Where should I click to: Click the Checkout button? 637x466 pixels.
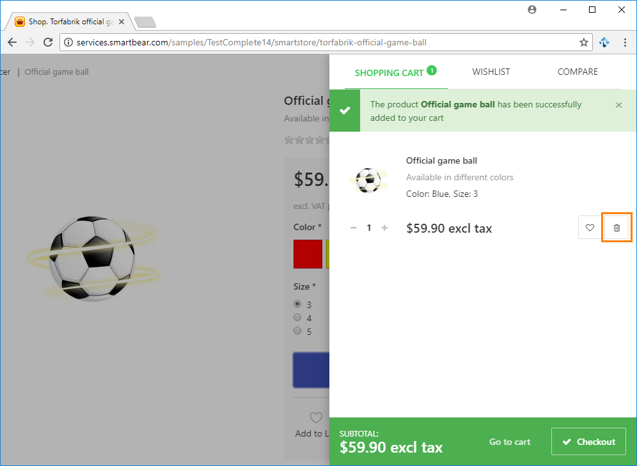(588, 441)
